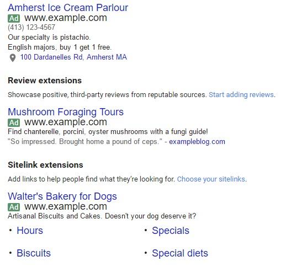Viewport: 307px width, 272px height.
Task: Click www.example.com URL in mushroom tours ad
Action: point(66,122)
